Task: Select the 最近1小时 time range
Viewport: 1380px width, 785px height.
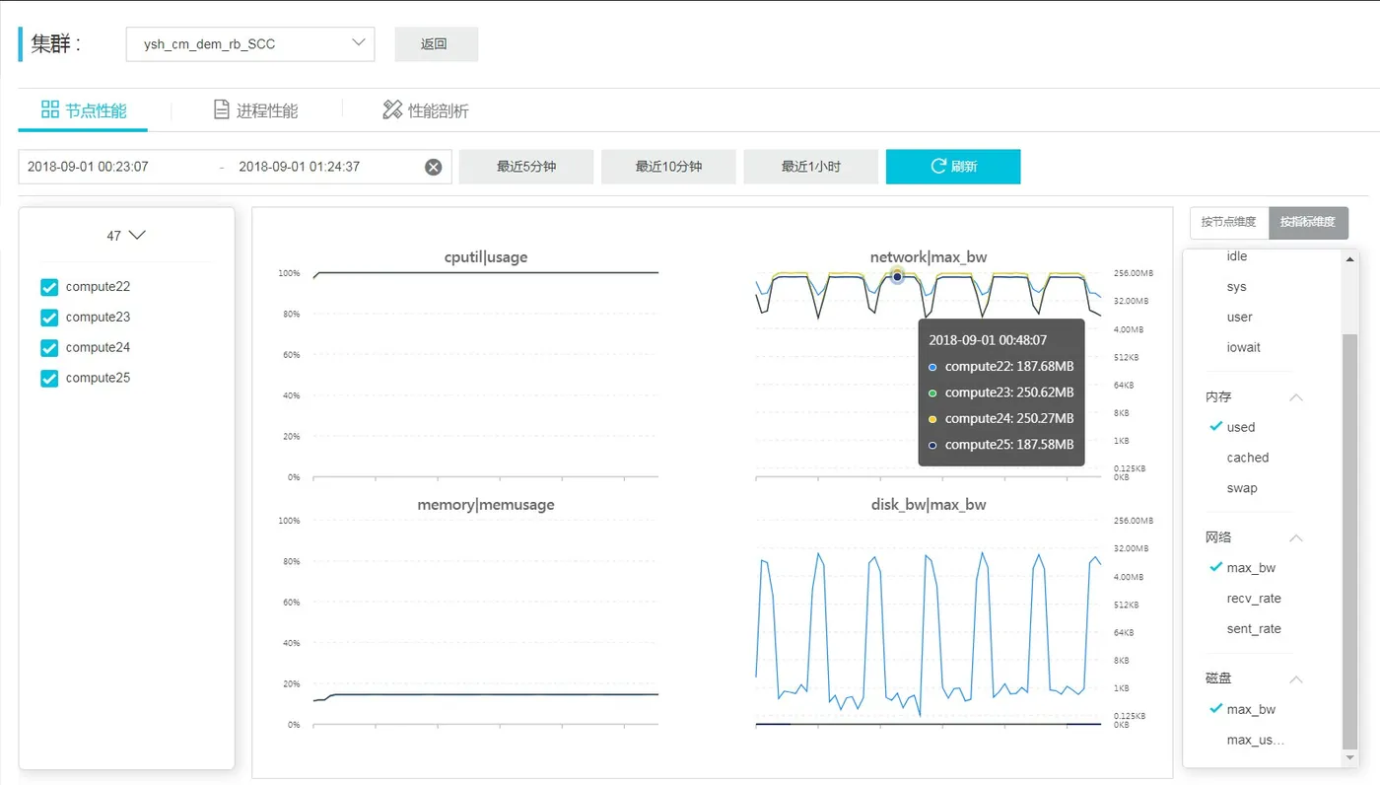Action: click(810, 167)
